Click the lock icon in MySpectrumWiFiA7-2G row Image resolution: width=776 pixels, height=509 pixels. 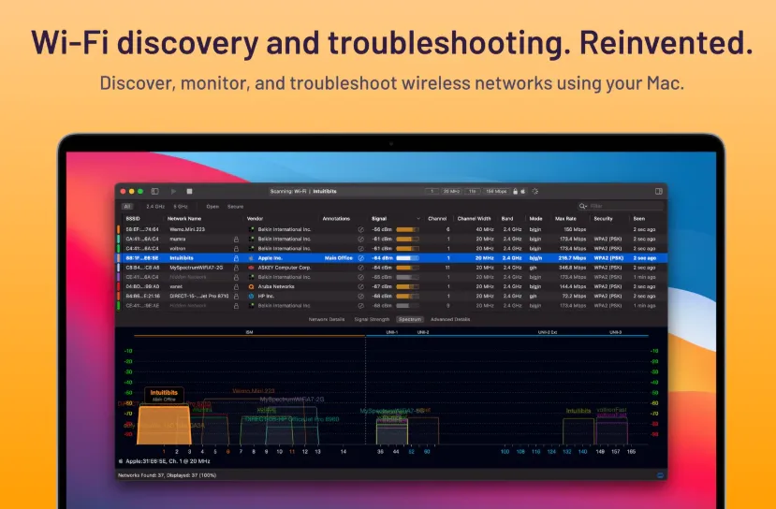pyautogui.click(x=236, y=268)
